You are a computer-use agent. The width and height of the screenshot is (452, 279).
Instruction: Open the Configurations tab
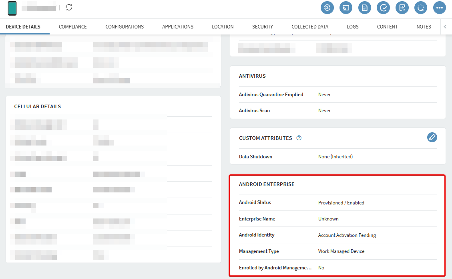tap(125, 27)
